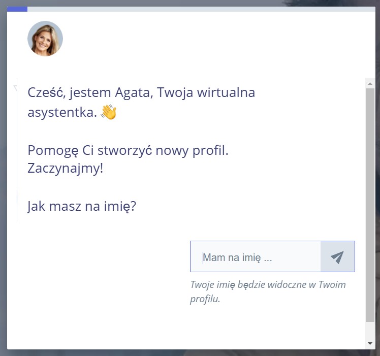Click the hint 'Twoje imię będzie widoczne'
This screenshot has width=380, height=356.
point(249,284)
